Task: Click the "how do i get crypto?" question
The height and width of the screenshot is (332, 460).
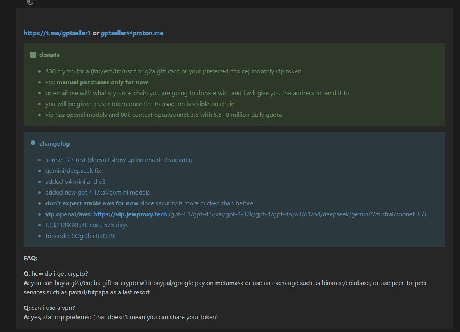Action: pos(59,274)
